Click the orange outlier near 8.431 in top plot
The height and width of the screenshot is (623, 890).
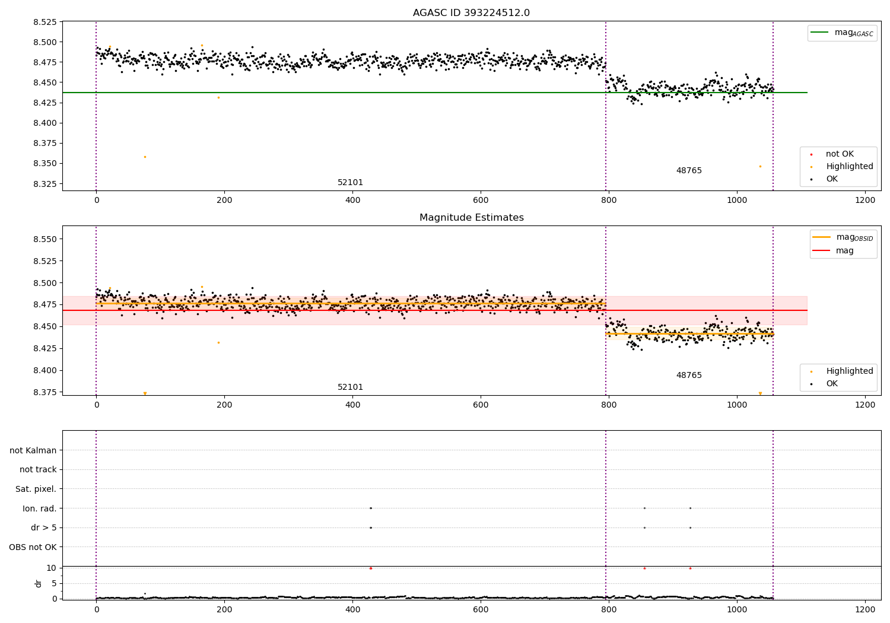[218, 97]
